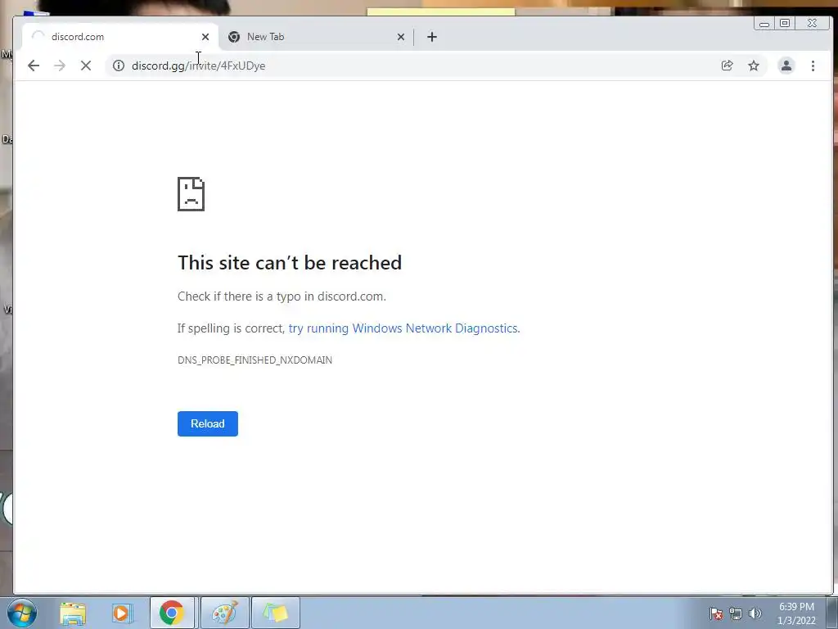Screen dimensions: 838x629
Task: Open Windows Explorer from taskbar
Action: (x=73, y=613)
